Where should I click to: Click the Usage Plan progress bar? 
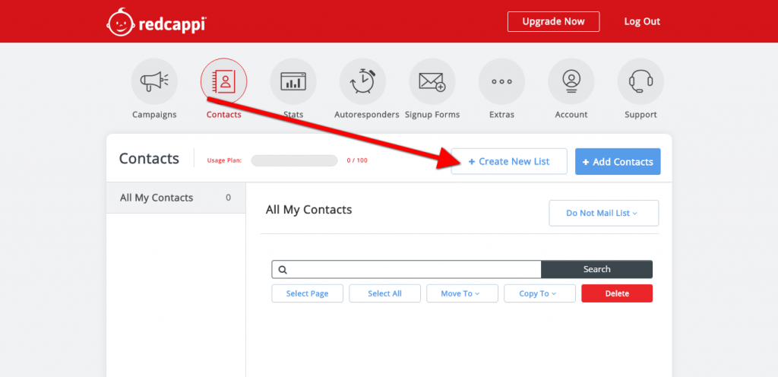(x=294, y=160)
